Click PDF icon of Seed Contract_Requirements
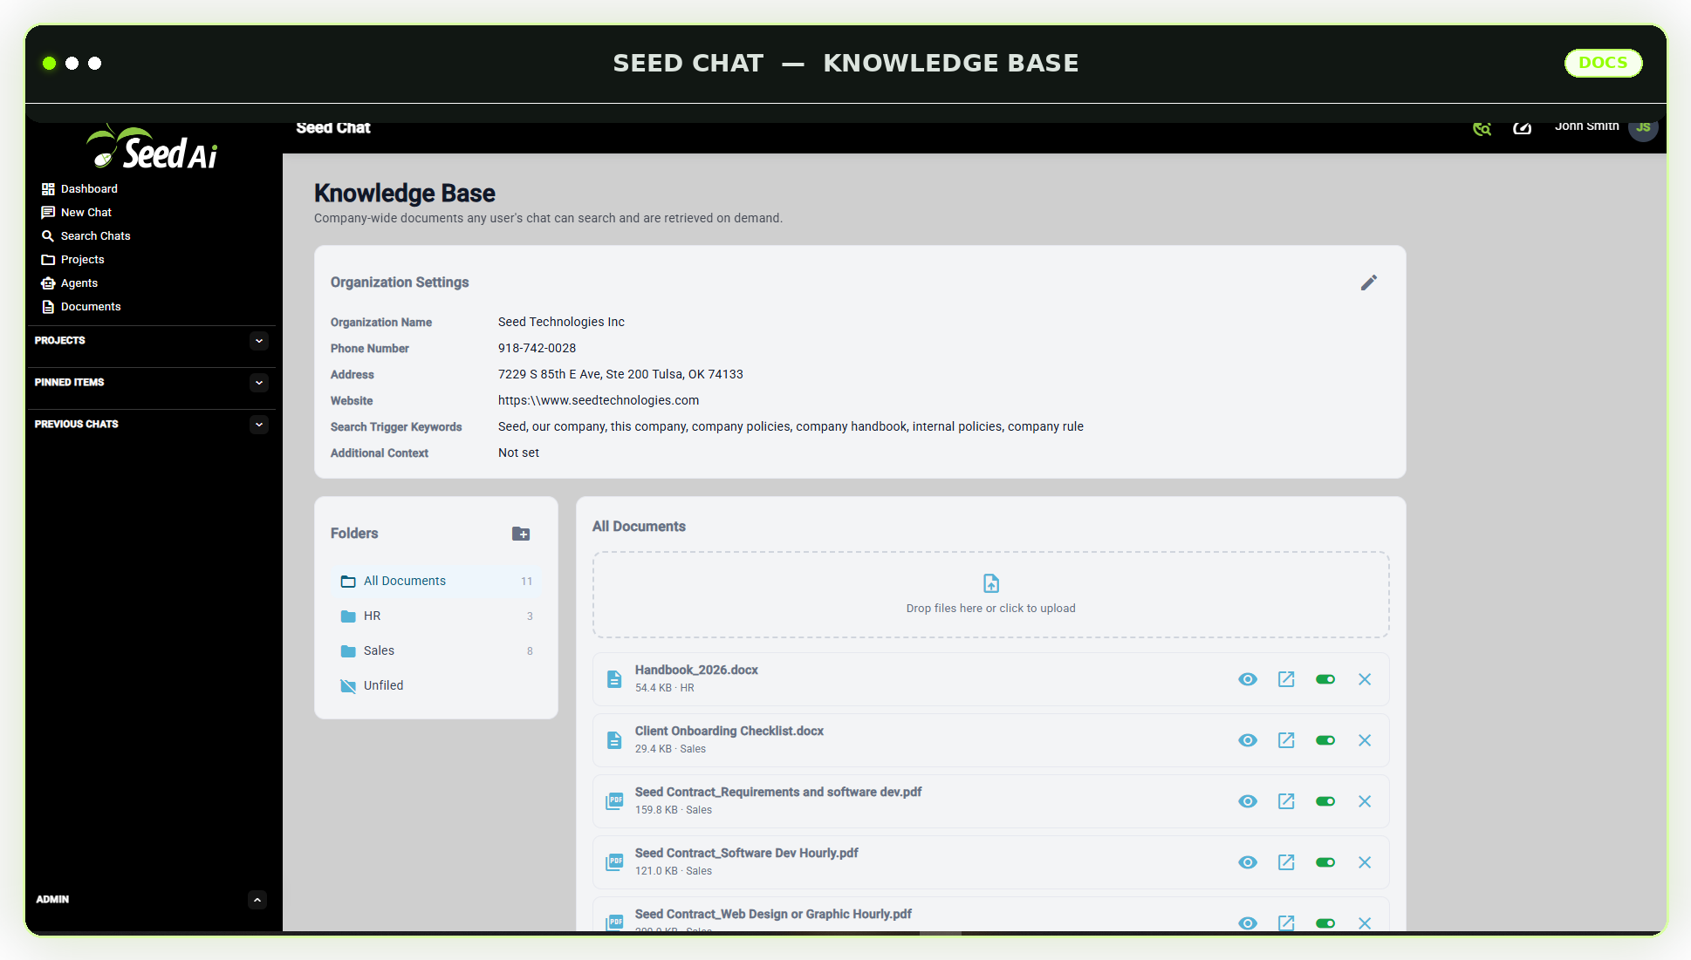Viewport: 1691px width, 960px height. [614, 801]
